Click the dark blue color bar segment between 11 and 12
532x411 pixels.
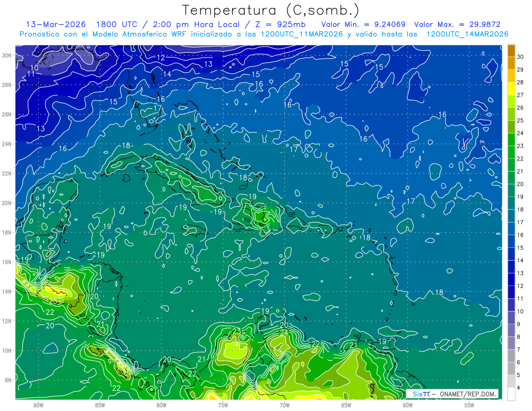[511, 292]
